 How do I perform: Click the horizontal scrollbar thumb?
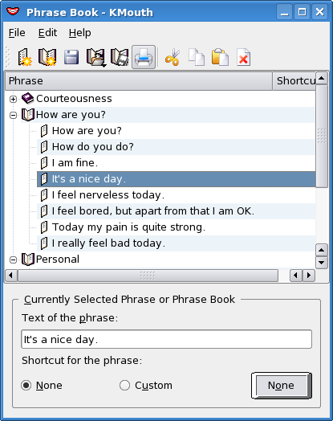point(148,276)
